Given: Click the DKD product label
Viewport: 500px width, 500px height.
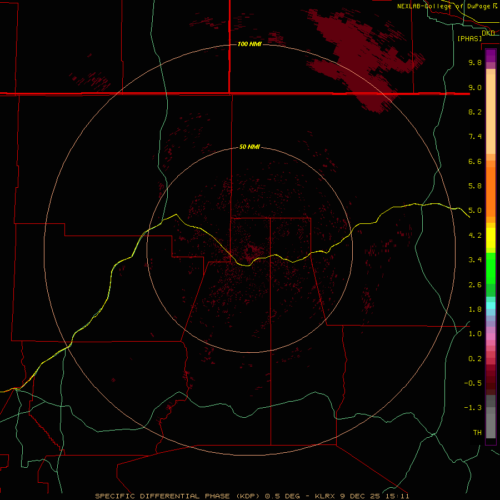Looking at the screenshot, I should coord(488,33).
